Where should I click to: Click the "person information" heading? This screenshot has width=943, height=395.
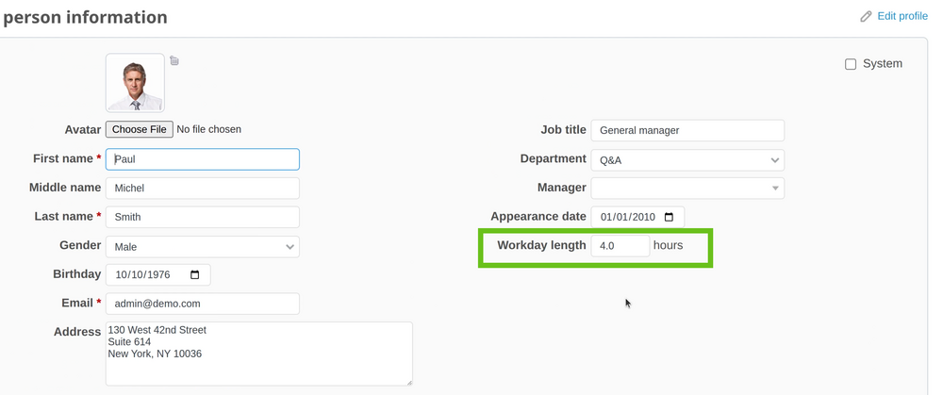click(x=85, y=17)
